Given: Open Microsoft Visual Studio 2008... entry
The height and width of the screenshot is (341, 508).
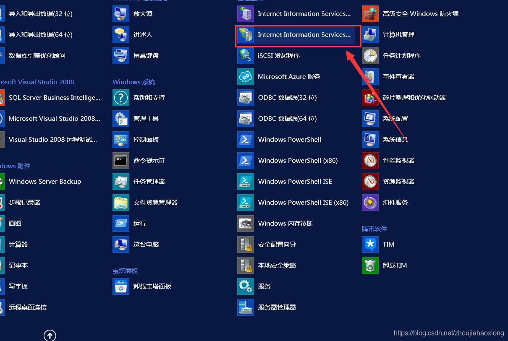Looking at the screenshot, I should [55, 119].
